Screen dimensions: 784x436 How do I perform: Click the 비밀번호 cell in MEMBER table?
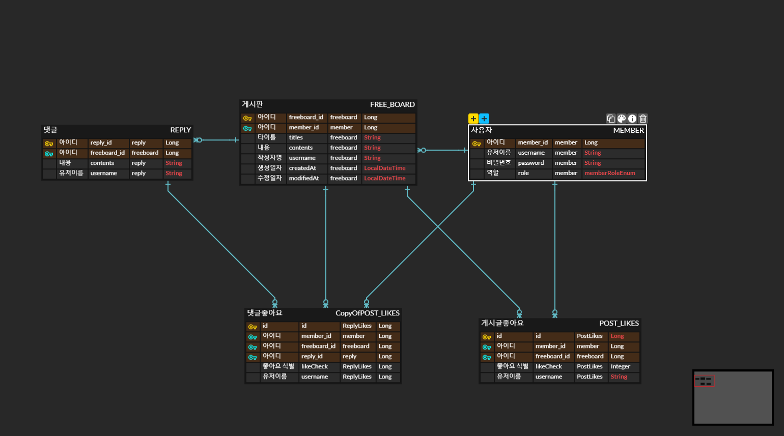pyautogui.click(x=499, y=163)
